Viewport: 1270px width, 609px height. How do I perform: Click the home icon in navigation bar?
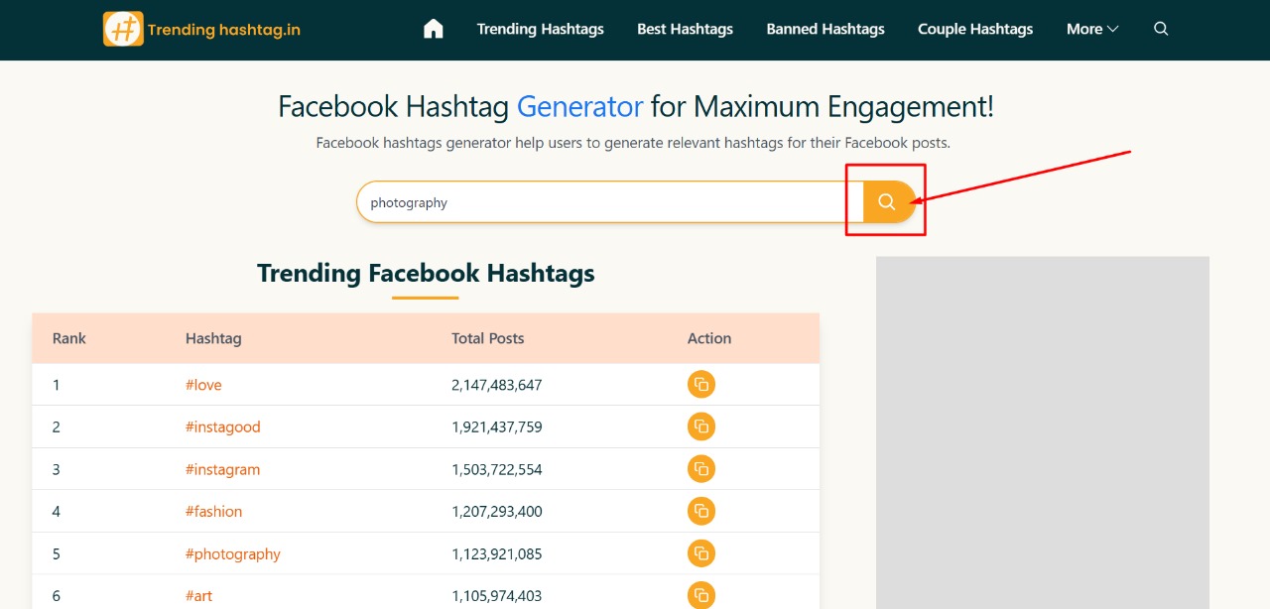433,29
